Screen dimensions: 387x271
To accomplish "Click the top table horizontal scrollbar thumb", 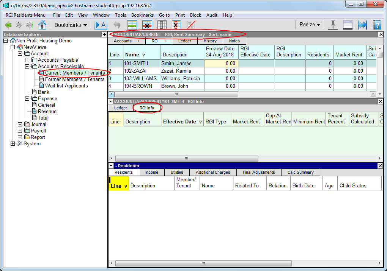I will (x=177, y=94).
